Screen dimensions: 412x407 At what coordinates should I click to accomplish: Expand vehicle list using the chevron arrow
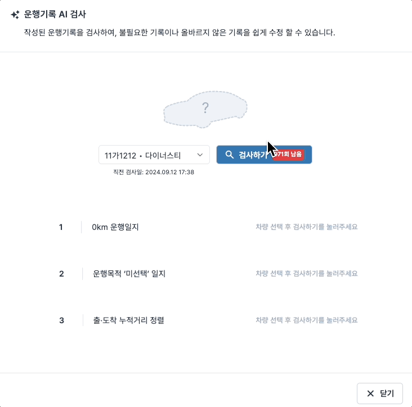click(x=200, y=155)
